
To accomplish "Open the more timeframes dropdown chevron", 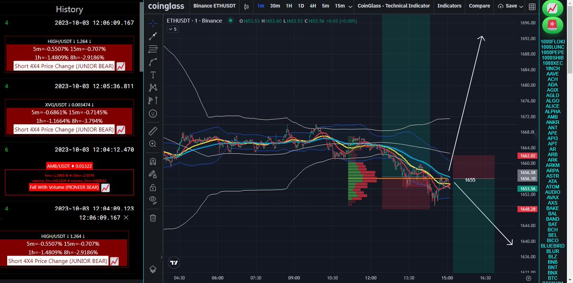I will (351, 6).
